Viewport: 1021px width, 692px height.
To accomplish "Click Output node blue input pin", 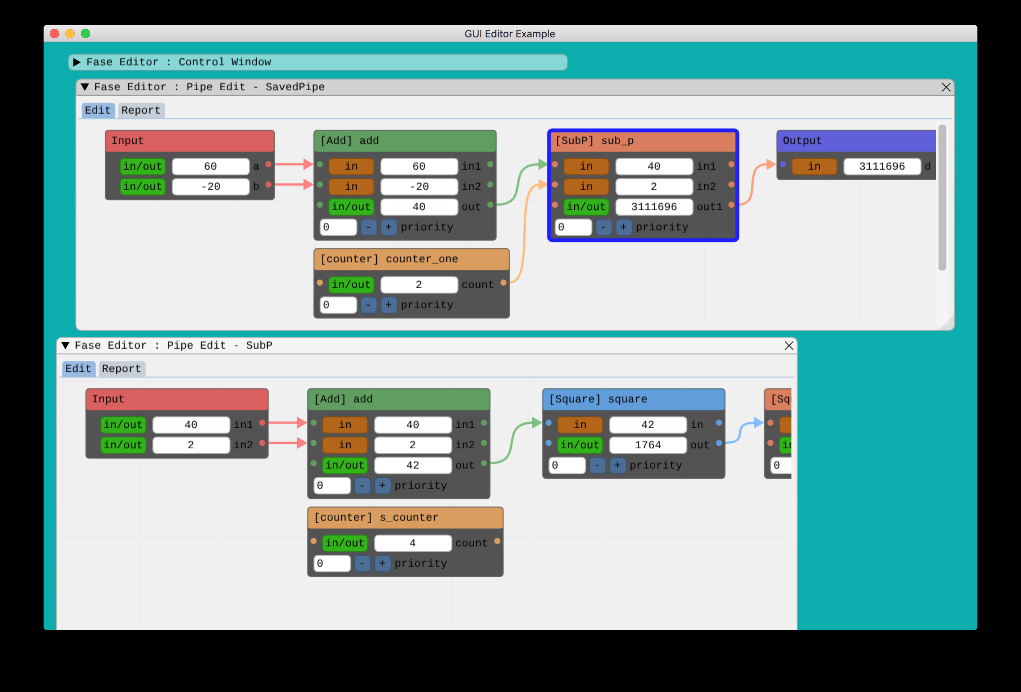I will pos(783,164).
